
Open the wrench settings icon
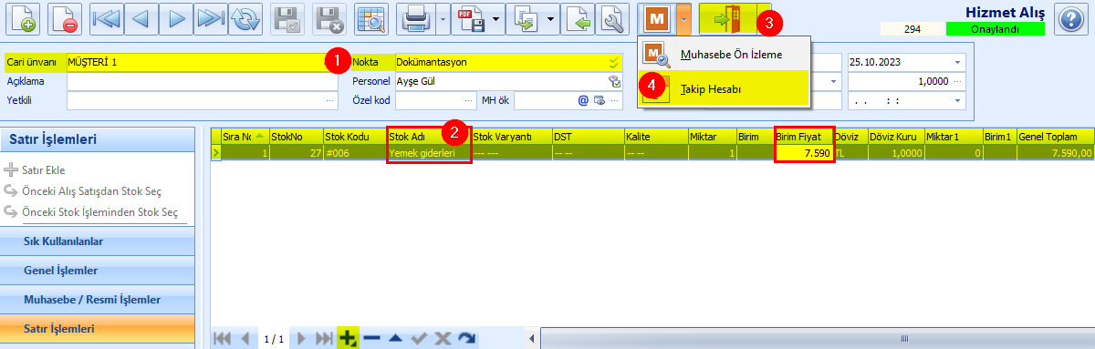(x=612, y=19)
